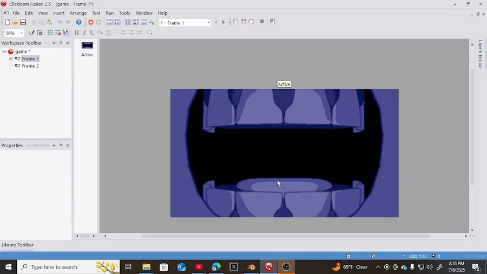Click the Run Frame icon

tap(251, 22)
